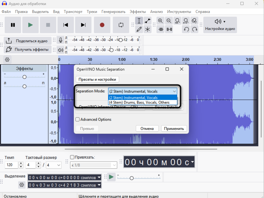
Task: Start playback with the green Play button
Action: point(30,25)
